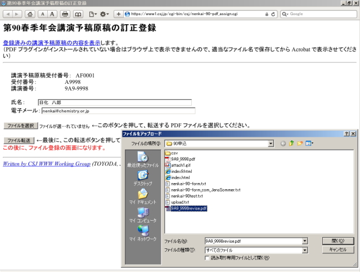Viewport: 360px width, 272px height.
Task: Click the browser home icon
Action: tap(30, 14)
